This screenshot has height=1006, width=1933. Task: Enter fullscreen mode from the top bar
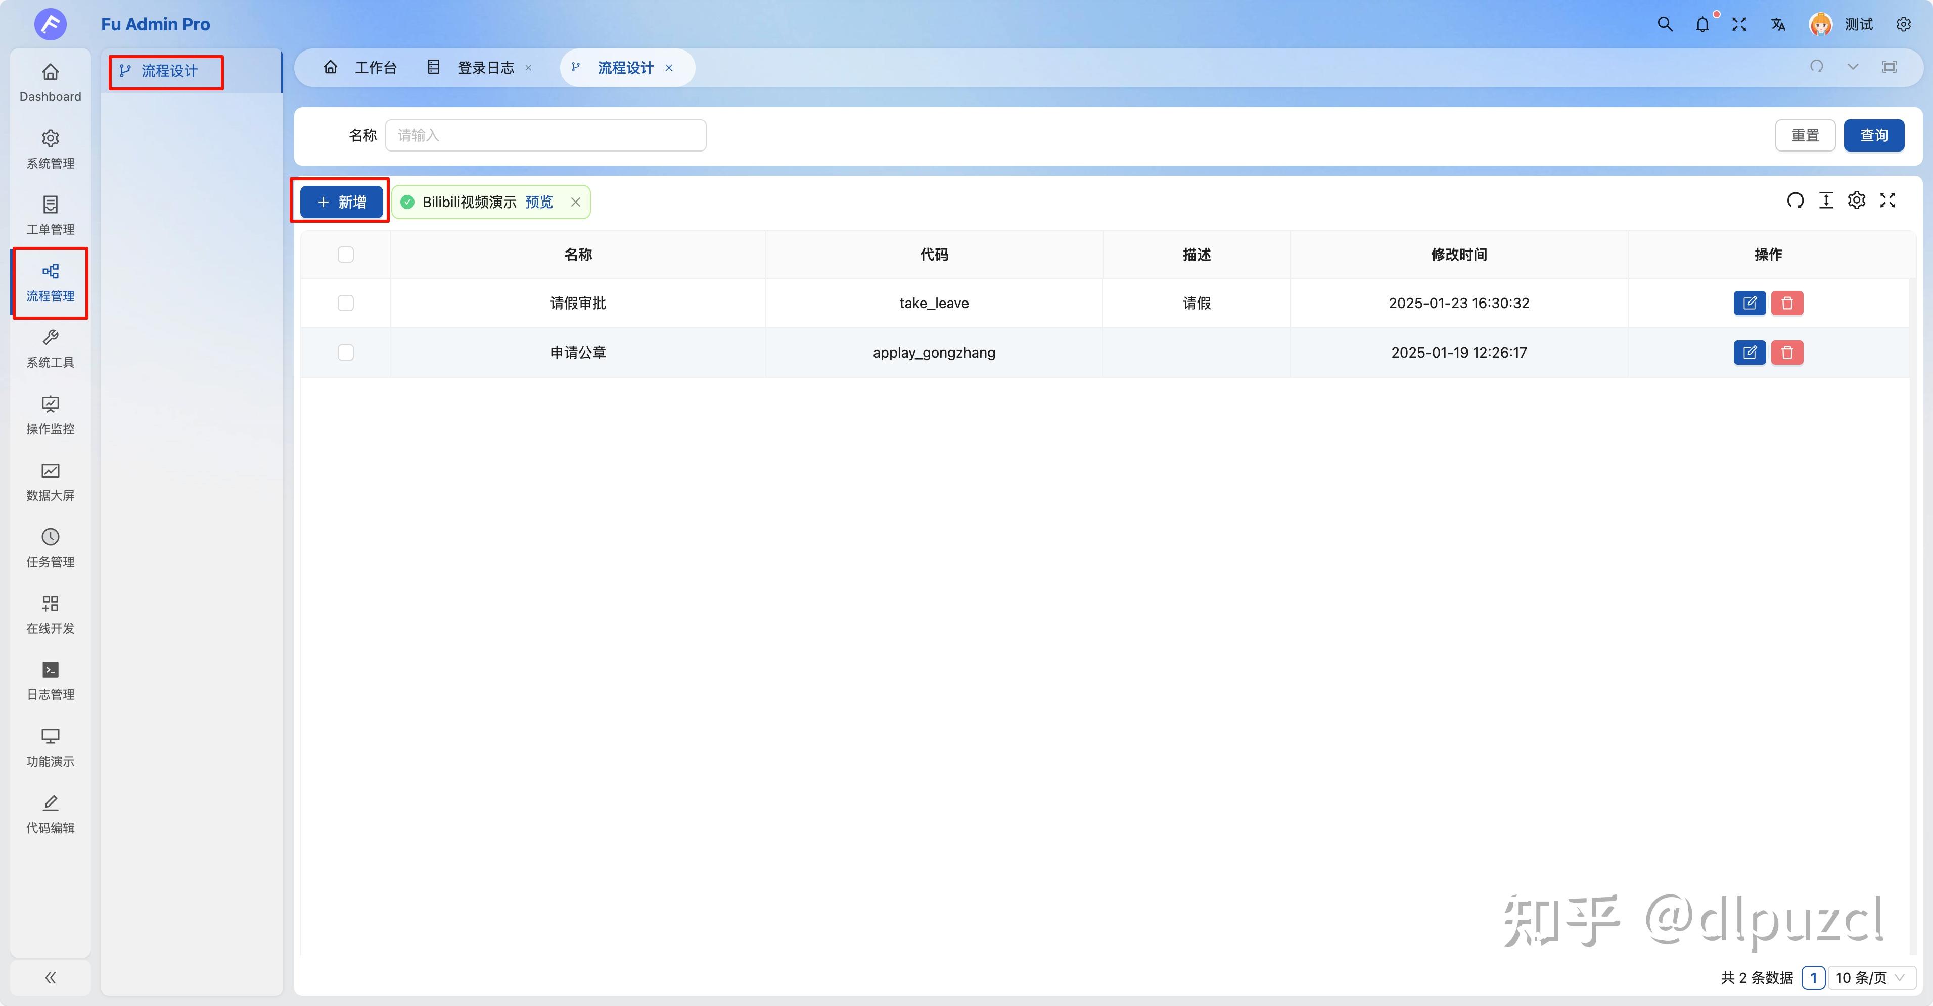click(1739, 24)
